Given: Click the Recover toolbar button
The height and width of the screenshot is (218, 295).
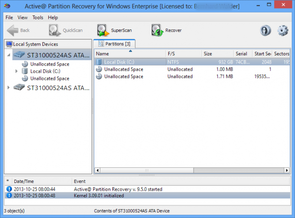Looking at the screenshot, I should (166, 30).
